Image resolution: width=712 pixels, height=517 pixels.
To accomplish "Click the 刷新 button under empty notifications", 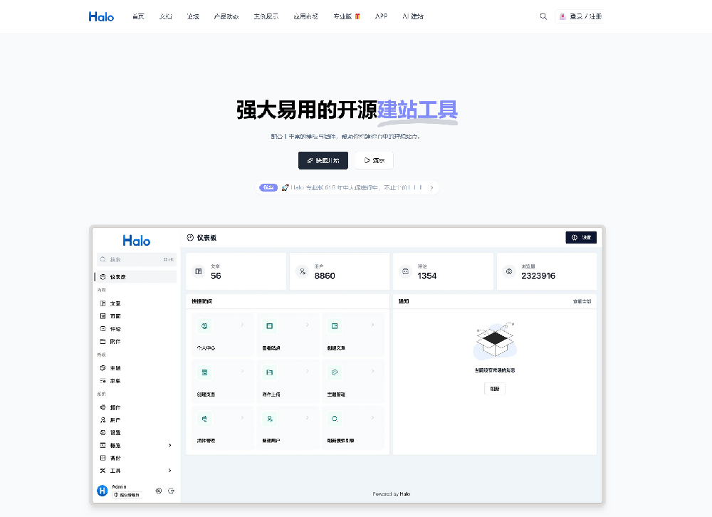I will click(495, 389).
